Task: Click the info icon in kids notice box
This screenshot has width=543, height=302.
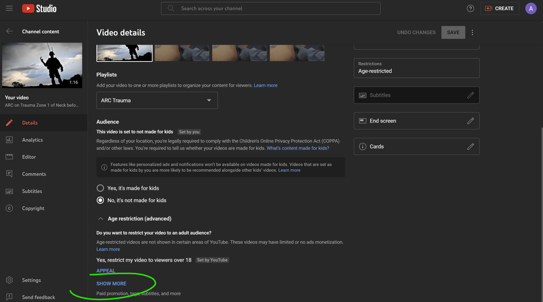Action: coord(104,167)
